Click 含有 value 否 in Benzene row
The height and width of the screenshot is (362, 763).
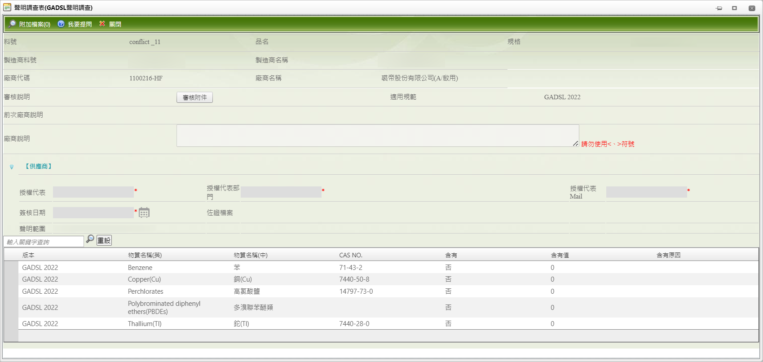click(448, 268)
